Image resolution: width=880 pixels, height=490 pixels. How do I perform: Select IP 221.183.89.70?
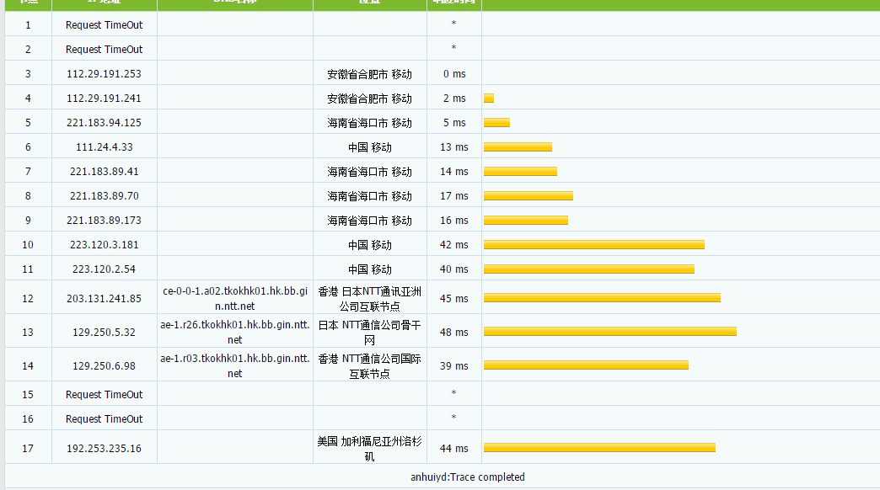click(x=104, y=196)
